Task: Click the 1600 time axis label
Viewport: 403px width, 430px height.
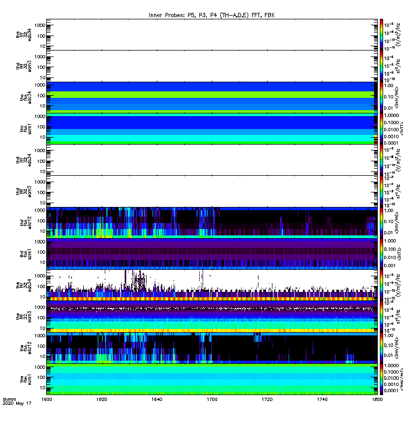Action: point(47,399)
